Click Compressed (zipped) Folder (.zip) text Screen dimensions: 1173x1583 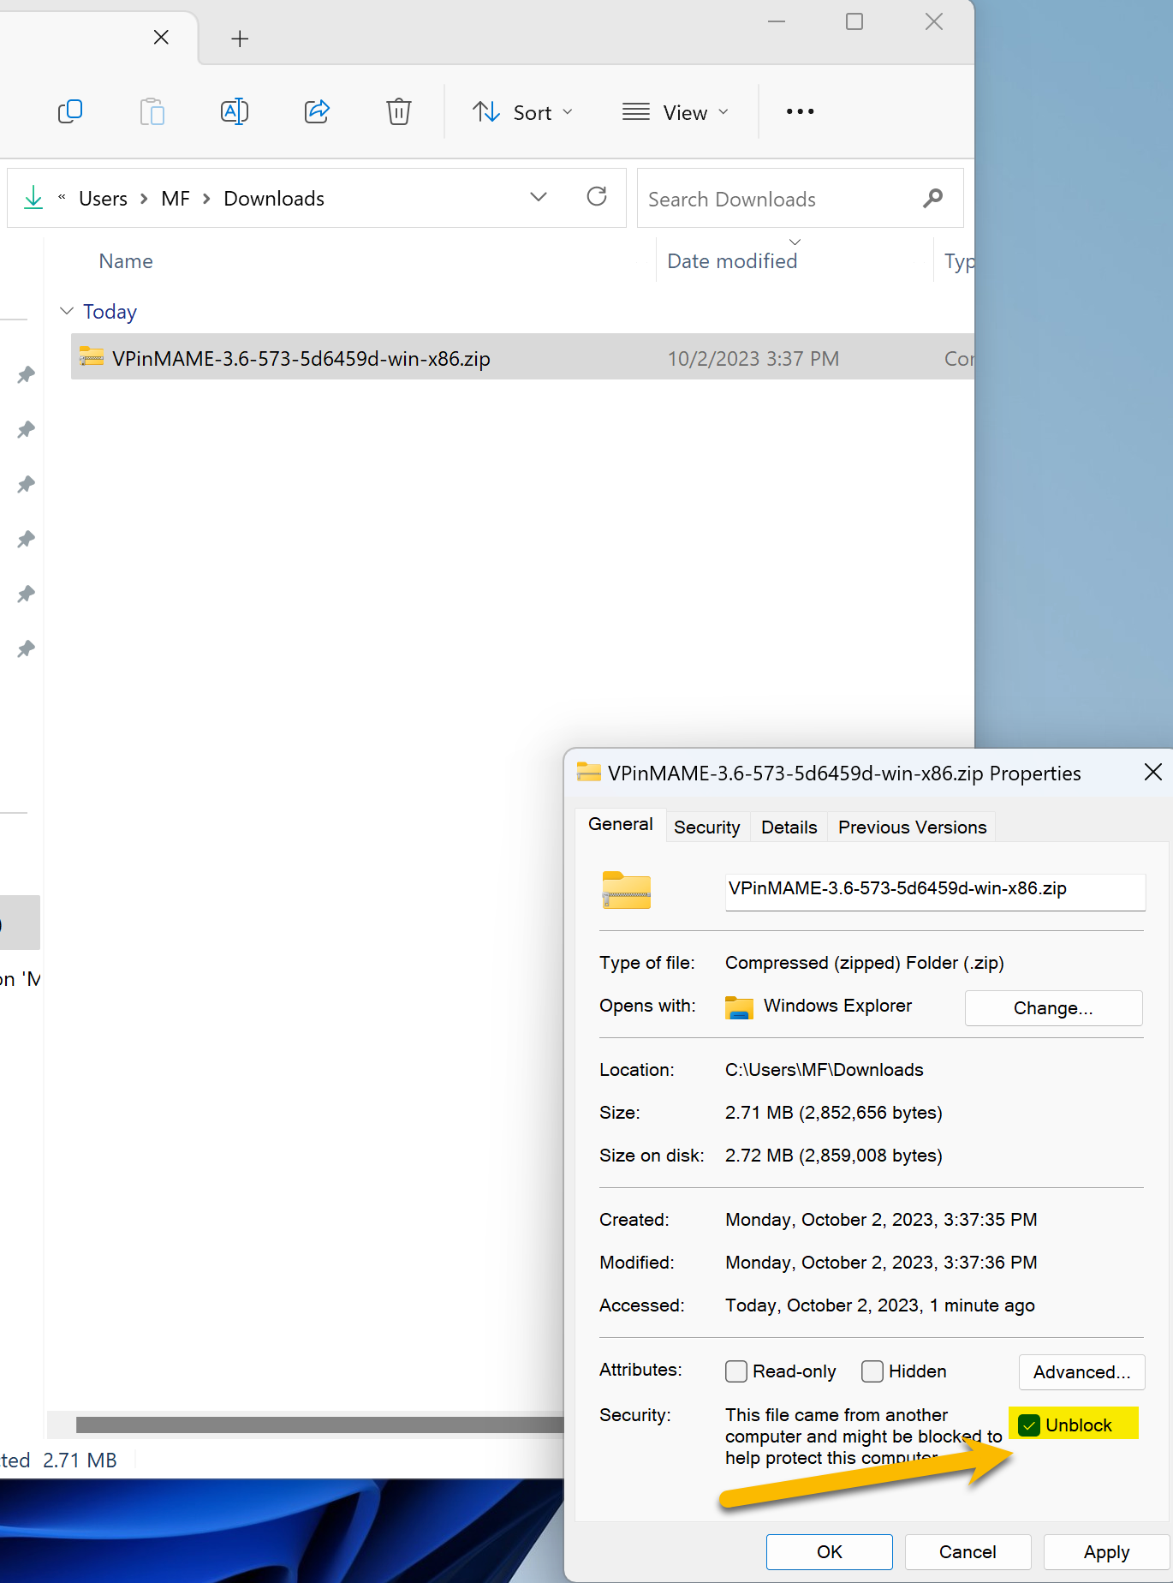point(864,963)
